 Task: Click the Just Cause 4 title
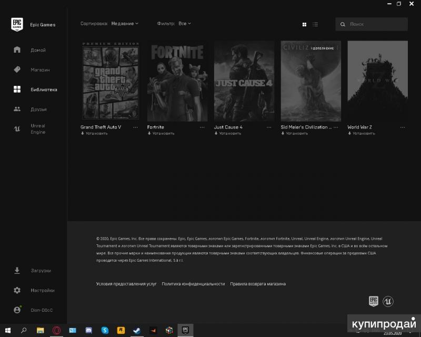[228, 127]
